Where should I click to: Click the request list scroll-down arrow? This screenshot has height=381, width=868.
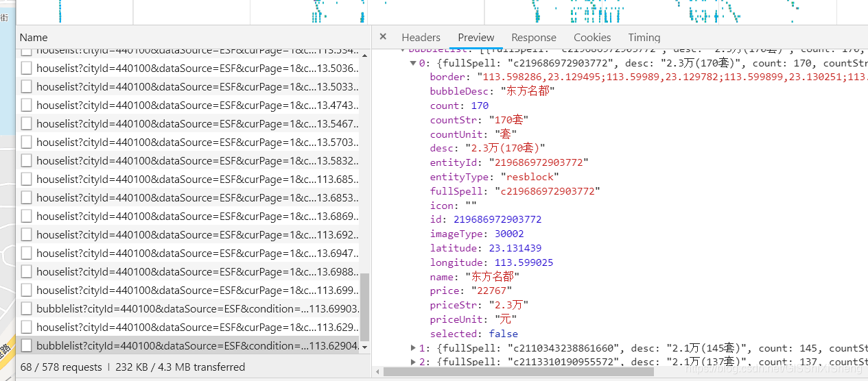click(364, 347)
